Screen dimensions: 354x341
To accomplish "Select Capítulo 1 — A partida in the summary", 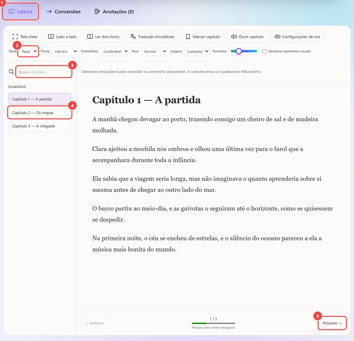I will [40, 99].
